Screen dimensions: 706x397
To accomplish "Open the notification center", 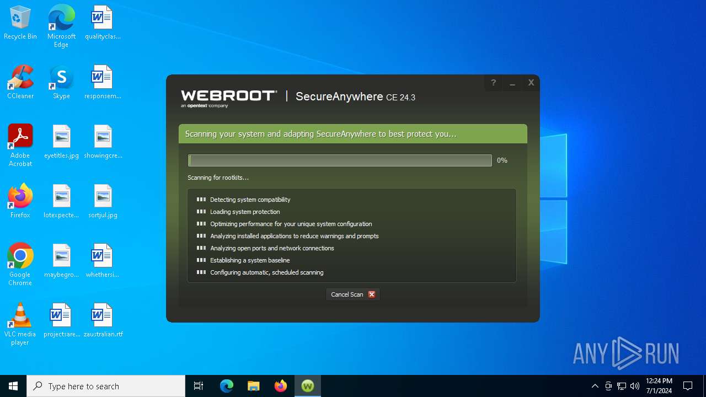I will (688, 386).
